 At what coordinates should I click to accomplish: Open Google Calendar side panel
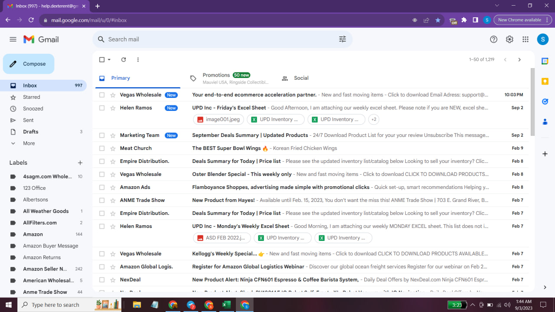[545, 61]
